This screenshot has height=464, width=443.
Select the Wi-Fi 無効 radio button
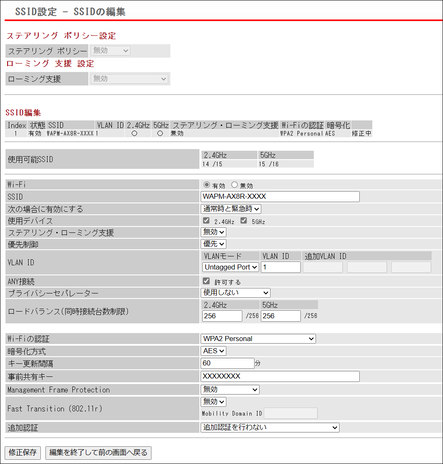[x=235, y=185]
